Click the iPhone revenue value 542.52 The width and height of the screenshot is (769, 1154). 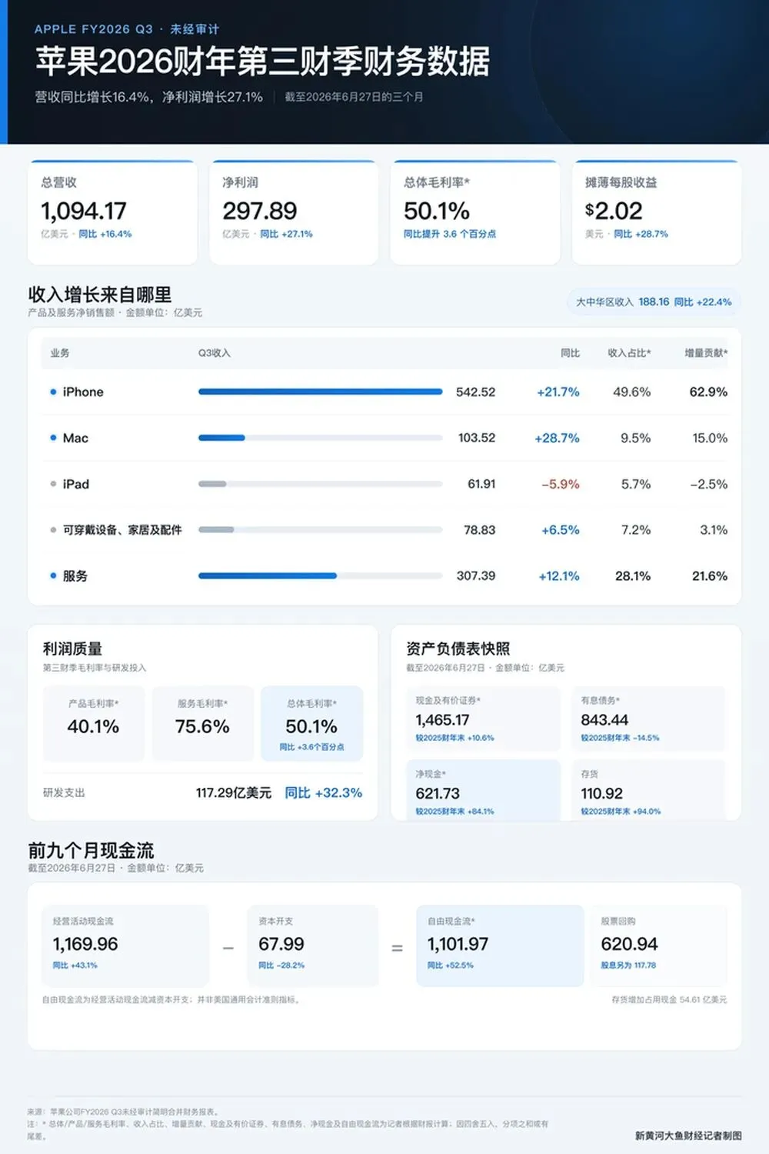coord(475,392)
